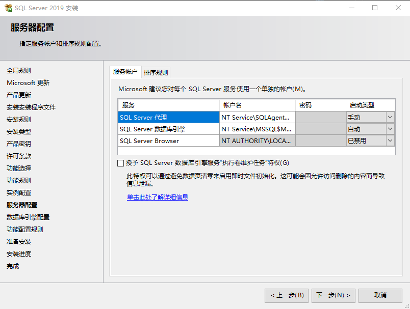Click 准备安装 step in sidebar

click(x=19, y=242)
